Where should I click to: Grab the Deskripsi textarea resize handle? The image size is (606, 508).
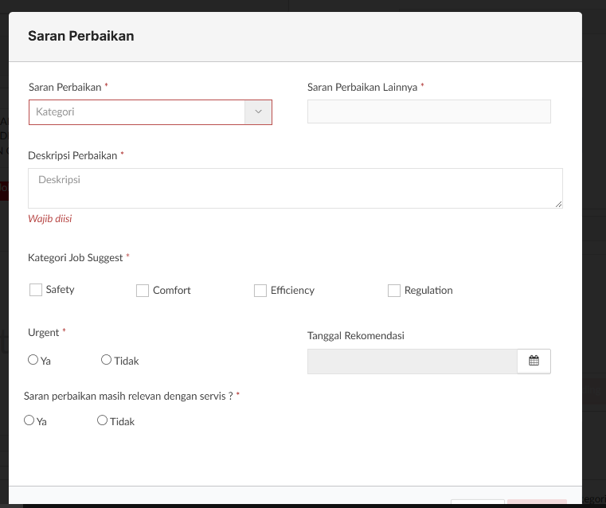(558, 204)
